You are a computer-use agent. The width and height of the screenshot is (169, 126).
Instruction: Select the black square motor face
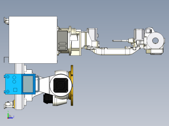(x=61, y=85)
